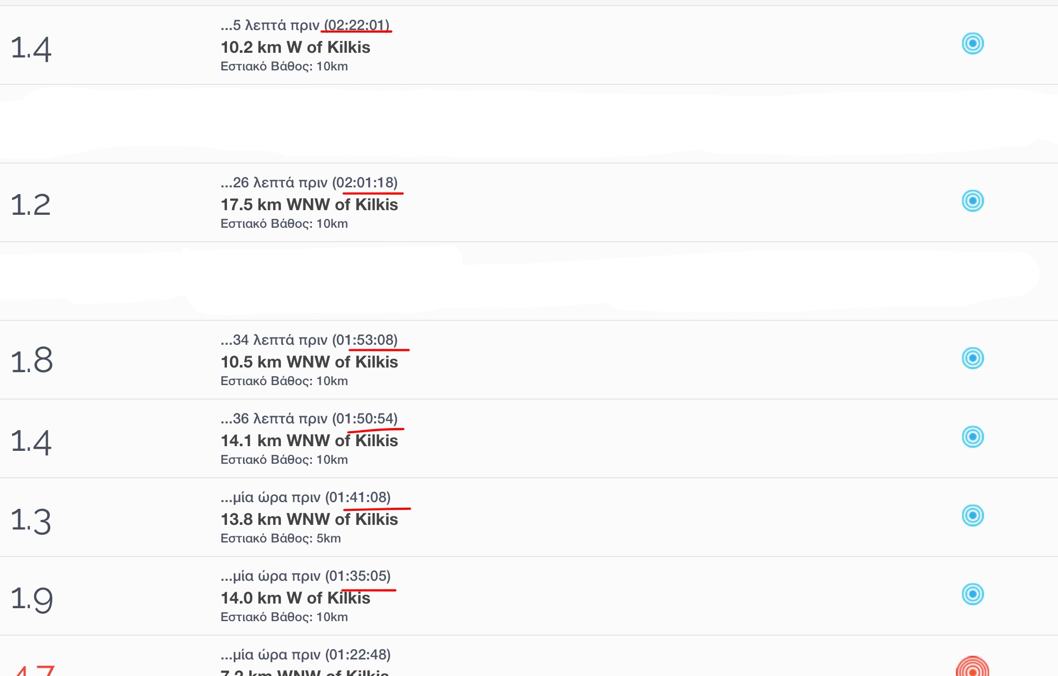Viewport: 1058px width, 676px height.
Task: Click epicenter icon beside 13.8 km WNW entry
Action: 973,516
